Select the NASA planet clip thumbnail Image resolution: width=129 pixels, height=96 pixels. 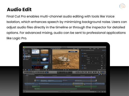click(x=36, y=60)
